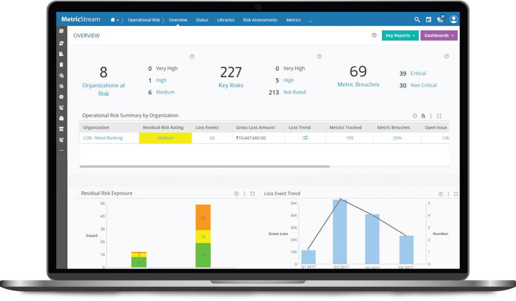This screenshot has height=301, width=516.
Task: Click the ellipsis at the bottom of the left sidebar
Action: 61,150
